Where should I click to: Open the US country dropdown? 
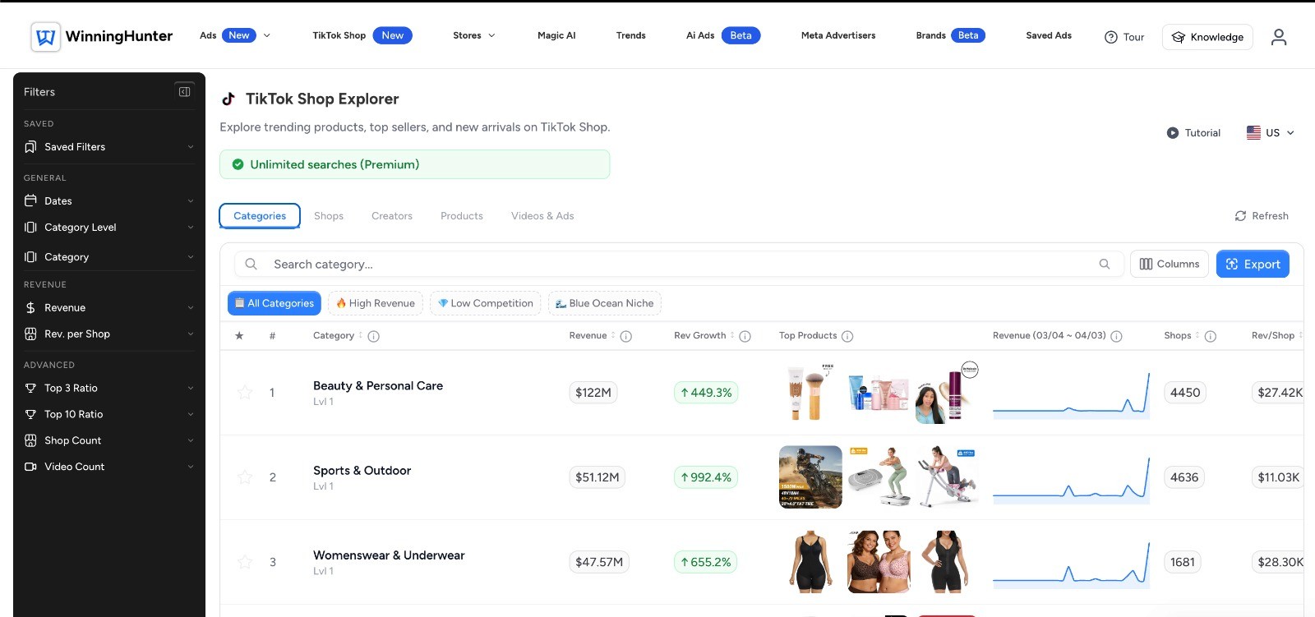click(1271, 133)
